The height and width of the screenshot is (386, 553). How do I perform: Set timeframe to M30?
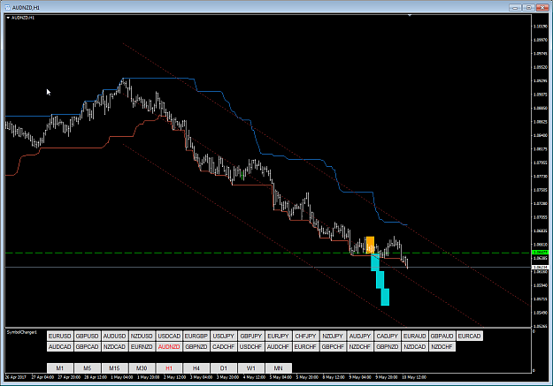pyautogui.click(x=142, y=368)
